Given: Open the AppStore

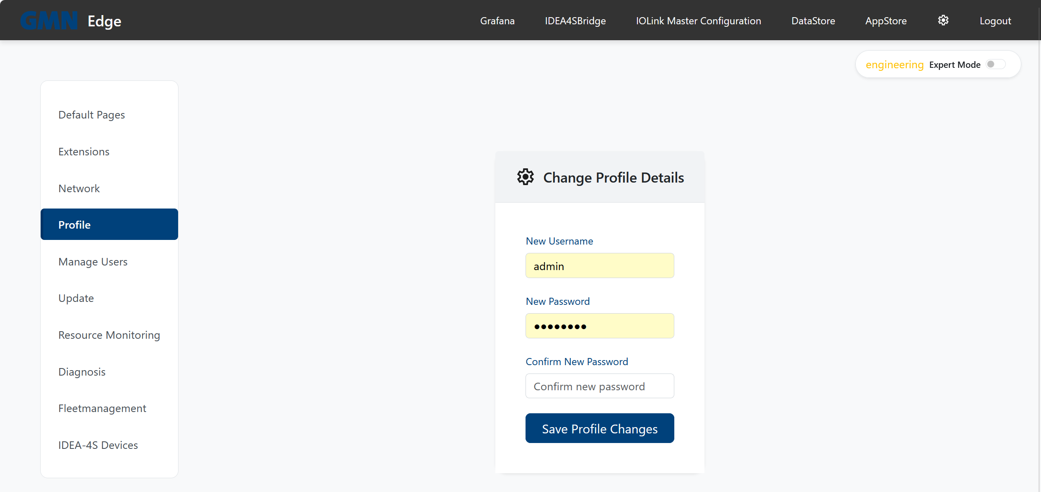Looking at the screenshot, I should pyautogui.click(x=885, y=21).
